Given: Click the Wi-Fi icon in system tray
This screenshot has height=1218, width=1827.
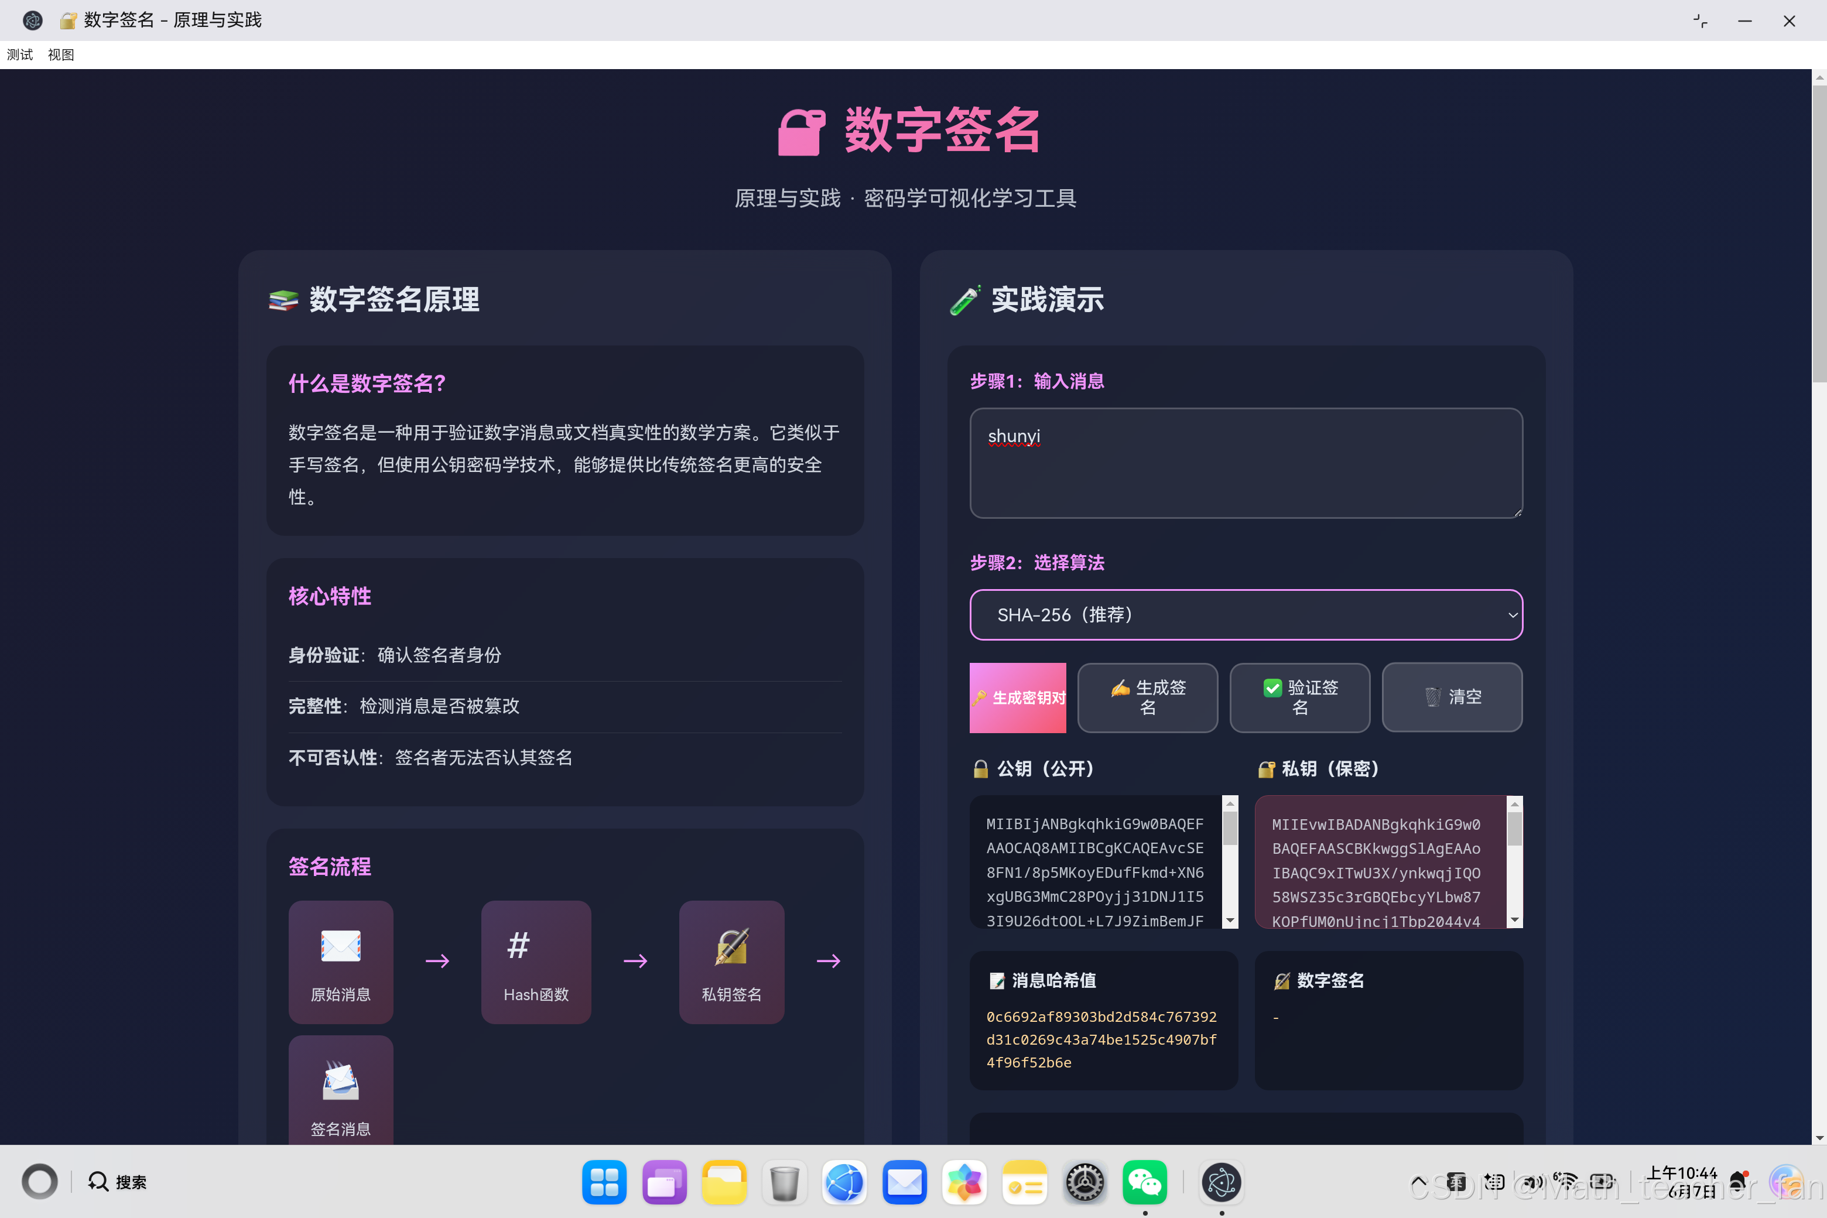Looking at the screenshot, I should click(x=1565, y=1182).
